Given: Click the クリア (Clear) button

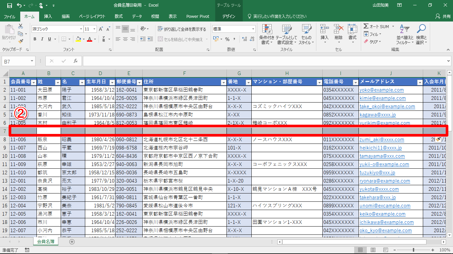Looking at the screenshot, I should (x=372, y=42).
